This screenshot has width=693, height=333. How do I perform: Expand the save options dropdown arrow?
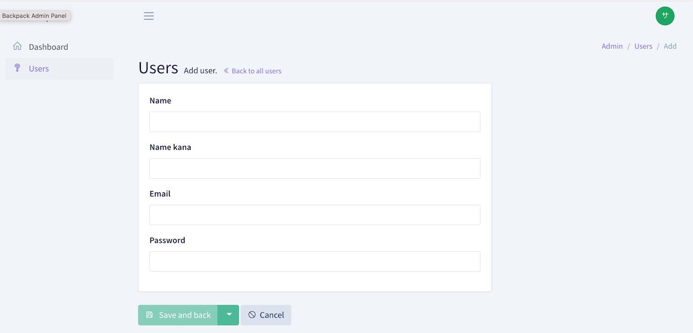(x=228, y=315)
